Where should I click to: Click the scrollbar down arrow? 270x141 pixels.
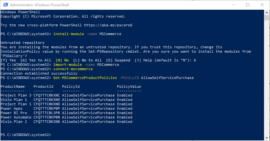click(267, 138)
